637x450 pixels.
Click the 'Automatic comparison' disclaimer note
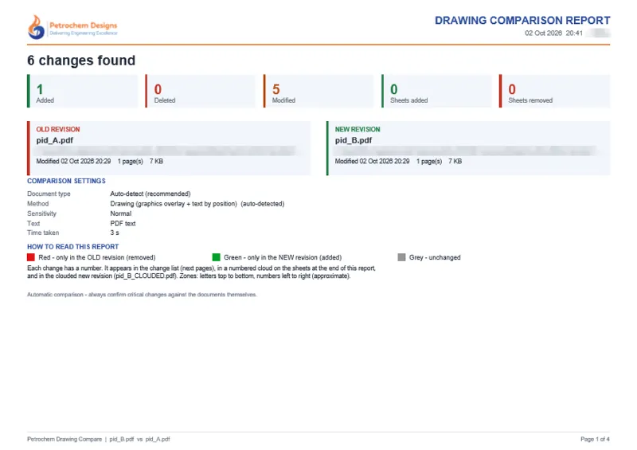pos(142,295)
